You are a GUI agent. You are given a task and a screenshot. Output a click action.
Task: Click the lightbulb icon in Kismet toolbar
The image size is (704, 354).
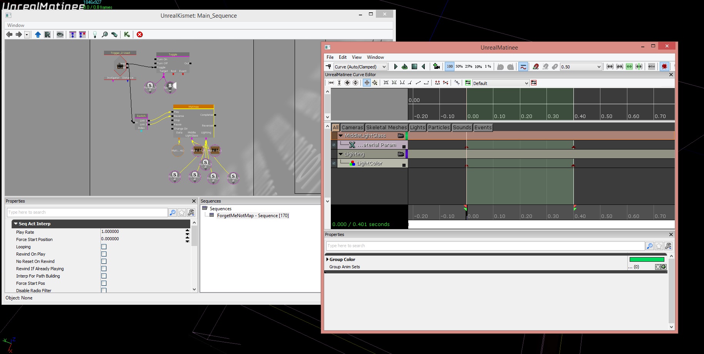(95, 35)
